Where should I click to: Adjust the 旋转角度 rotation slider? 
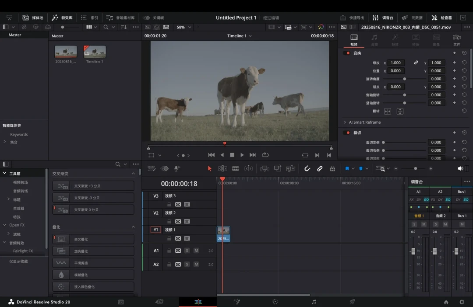(404, 79)
